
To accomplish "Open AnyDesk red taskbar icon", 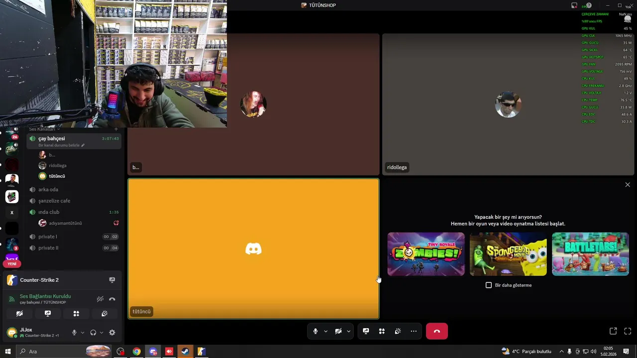I will point(169,352).
